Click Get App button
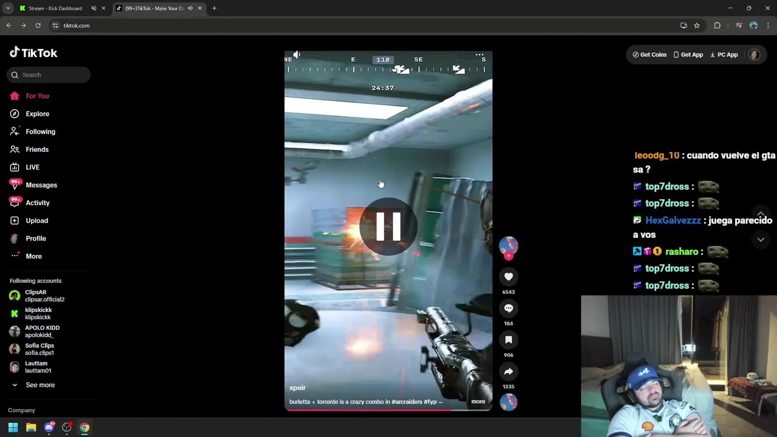777x437 pixels. click(x=688, y=55)
